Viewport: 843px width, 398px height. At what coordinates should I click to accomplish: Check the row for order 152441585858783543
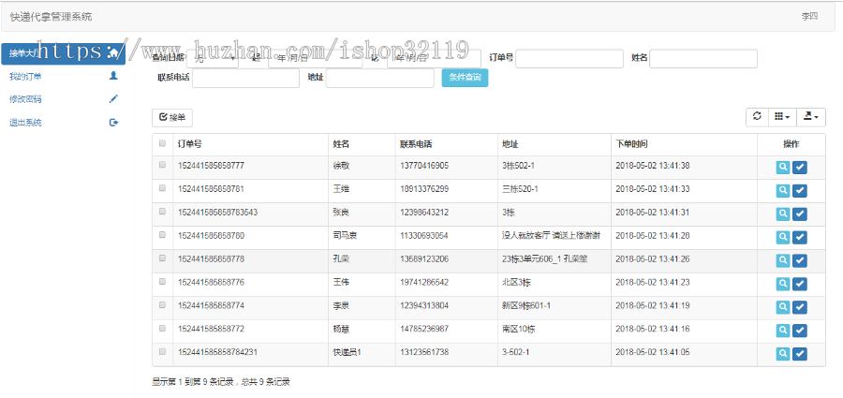coord(162,212)
